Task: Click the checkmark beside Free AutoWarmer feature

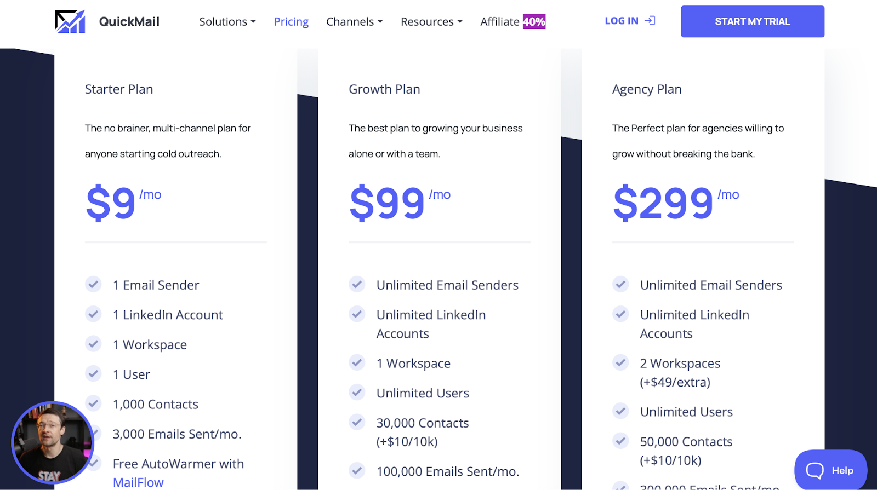Action: click(x=93, y=463)
